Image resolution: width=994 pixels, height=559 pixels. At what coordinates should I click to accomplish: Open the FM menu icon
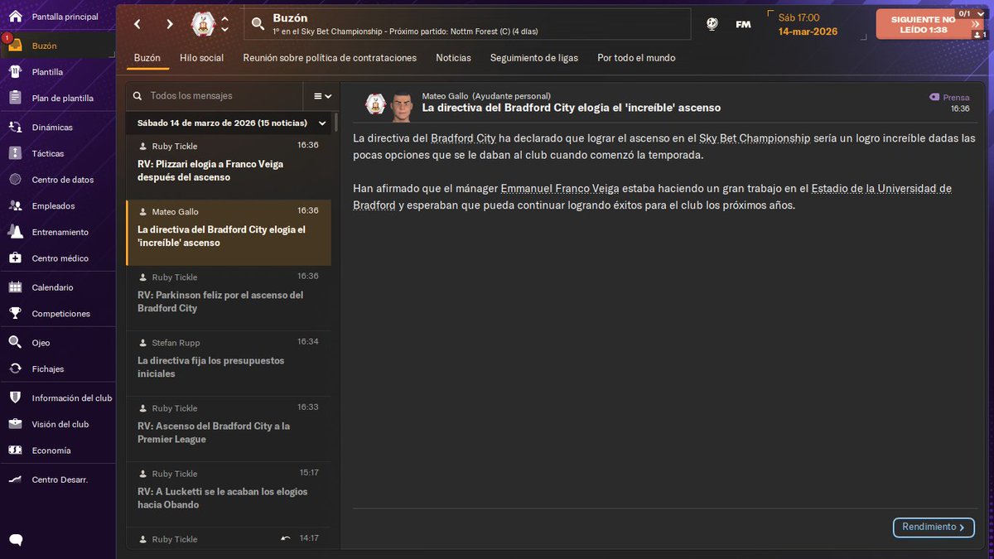(x=743, y=24)
